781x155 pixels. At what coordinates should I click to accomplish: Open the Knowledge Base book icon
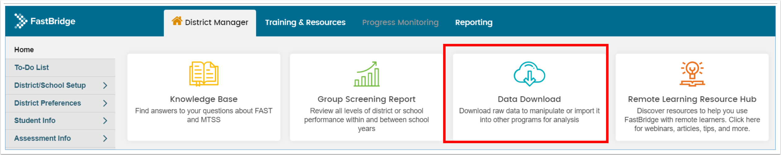tap(204, 74)
